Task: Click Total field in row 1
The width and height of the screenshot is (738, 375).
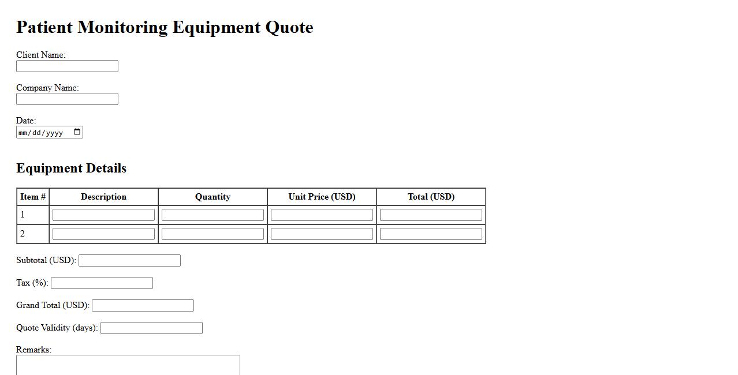Action: point(431,215)
